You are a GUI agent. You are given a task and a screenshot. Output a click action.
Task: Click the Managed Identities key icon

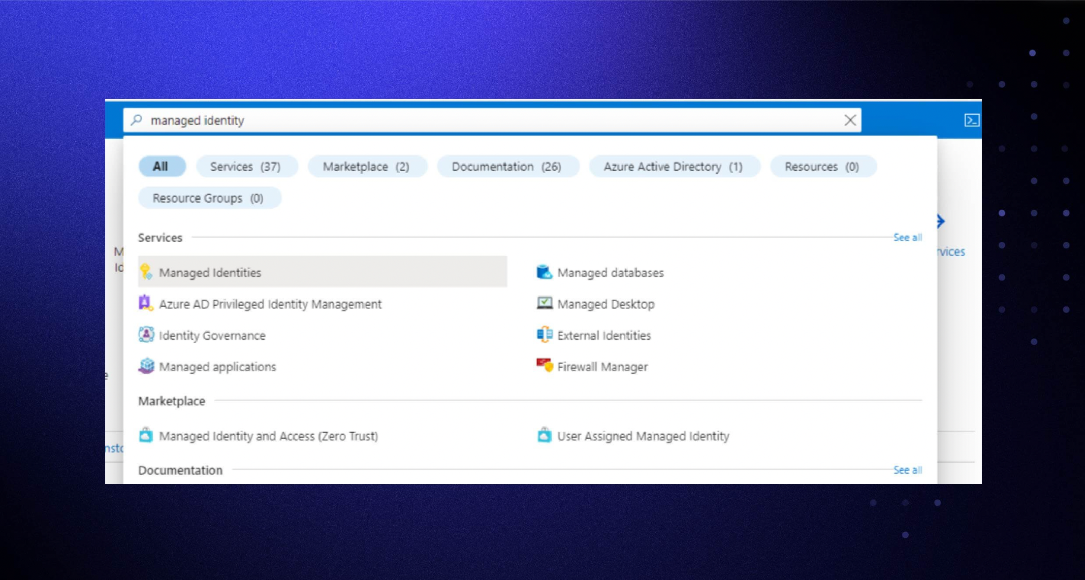(146, 272)
